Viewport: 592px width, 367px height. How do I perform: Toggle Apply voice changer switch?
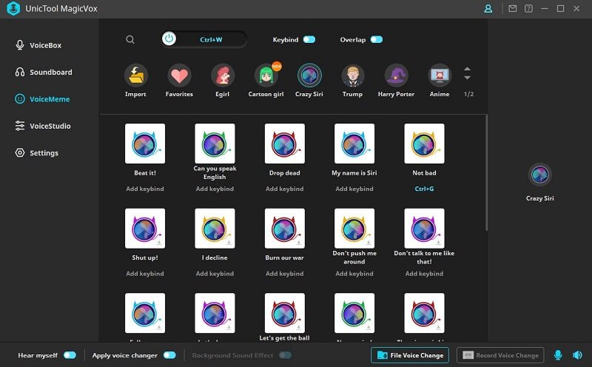click(x=169, y=355)
